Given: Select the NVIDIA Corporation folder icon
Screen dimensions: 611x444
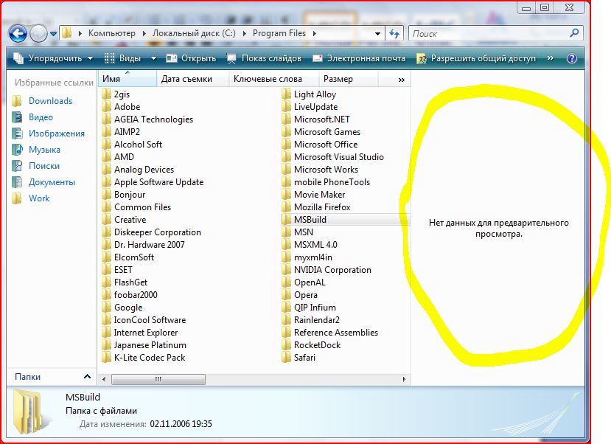Looking at the screenshot, I should click(x=287, y=270).
